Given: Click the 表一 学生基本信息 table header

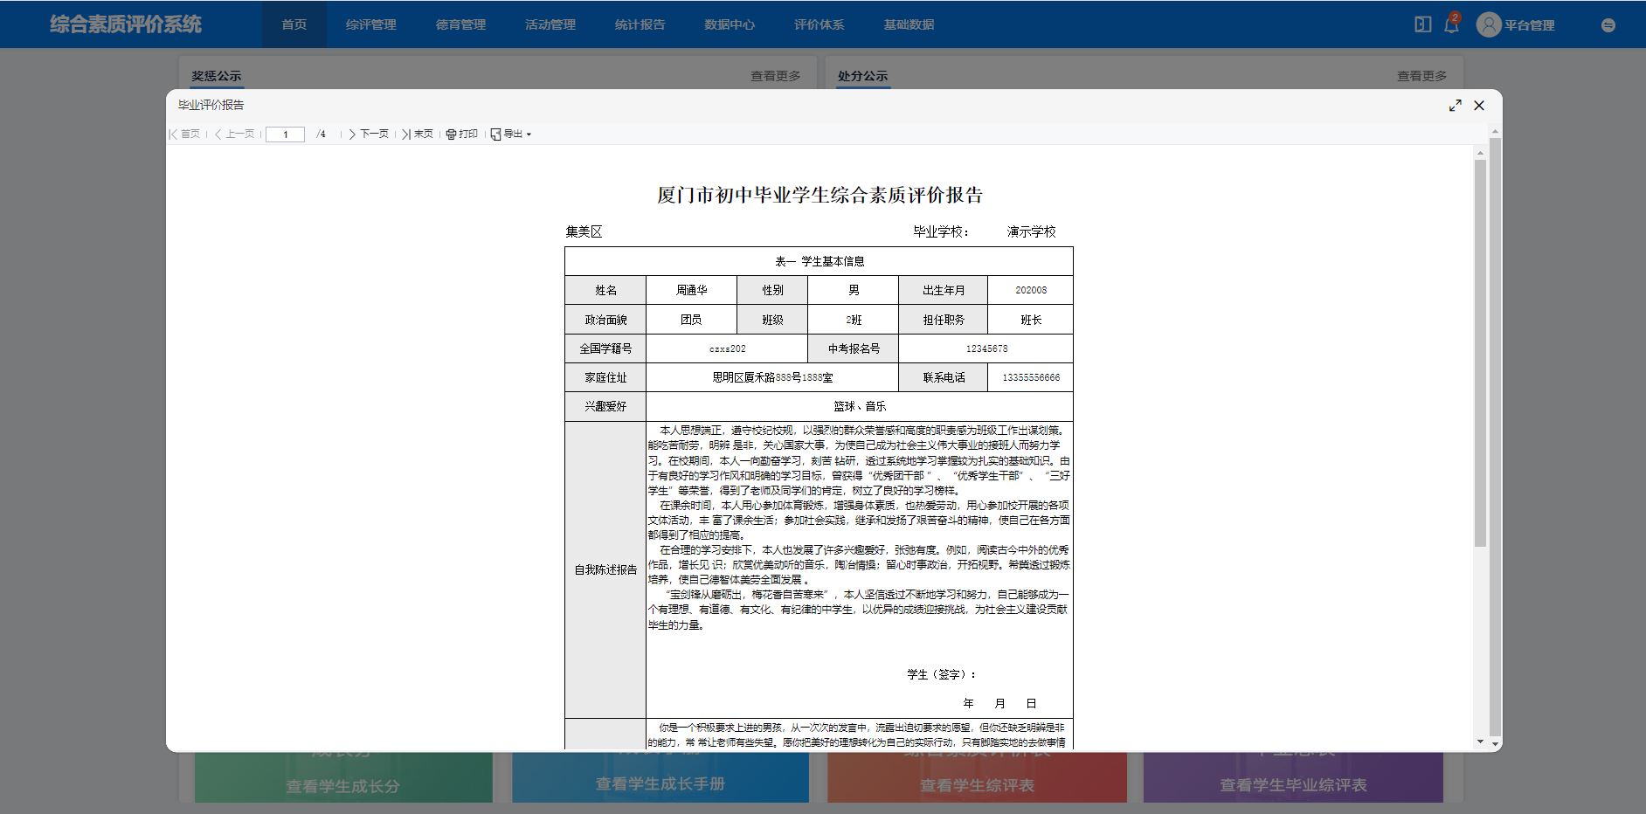Looking at the screenshot, I should coord(820,261).
